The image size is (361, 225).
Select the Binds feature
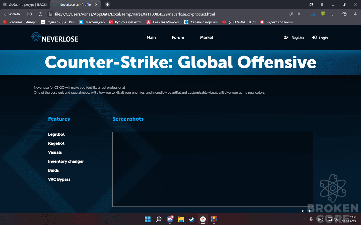pos(53,170)
